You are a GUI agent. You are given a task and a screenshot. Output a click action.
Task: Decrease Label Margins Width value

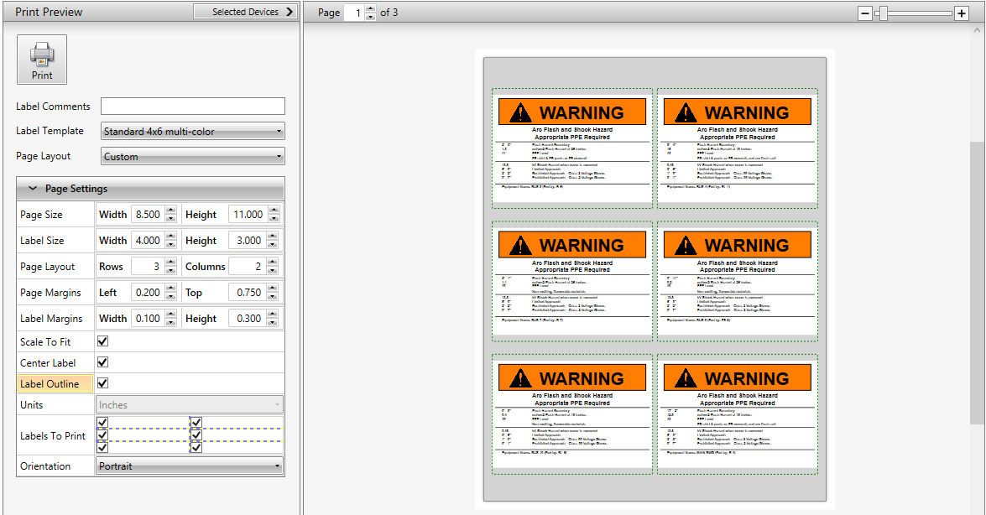(170, 323)
